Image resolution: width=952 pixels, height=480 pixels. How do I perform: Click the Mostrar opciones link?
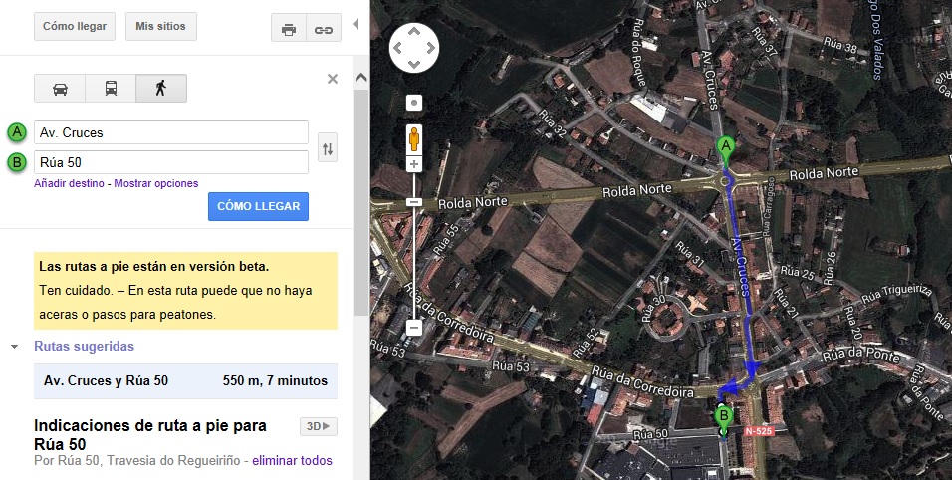[156, 183]
